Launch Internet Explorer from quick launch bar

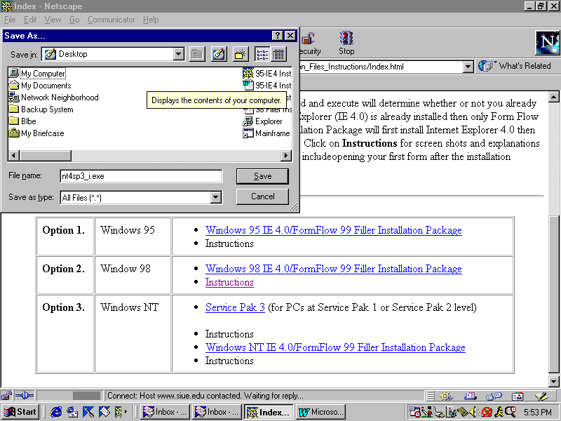click(x=57, y=412)
